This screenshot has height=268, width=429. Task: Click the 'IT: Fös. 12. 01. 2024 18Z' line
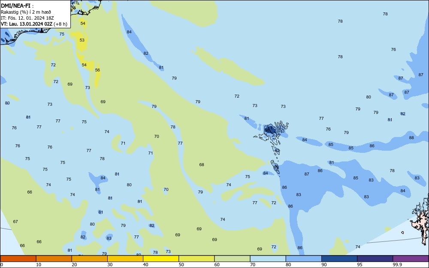click(x=27, y=18)
